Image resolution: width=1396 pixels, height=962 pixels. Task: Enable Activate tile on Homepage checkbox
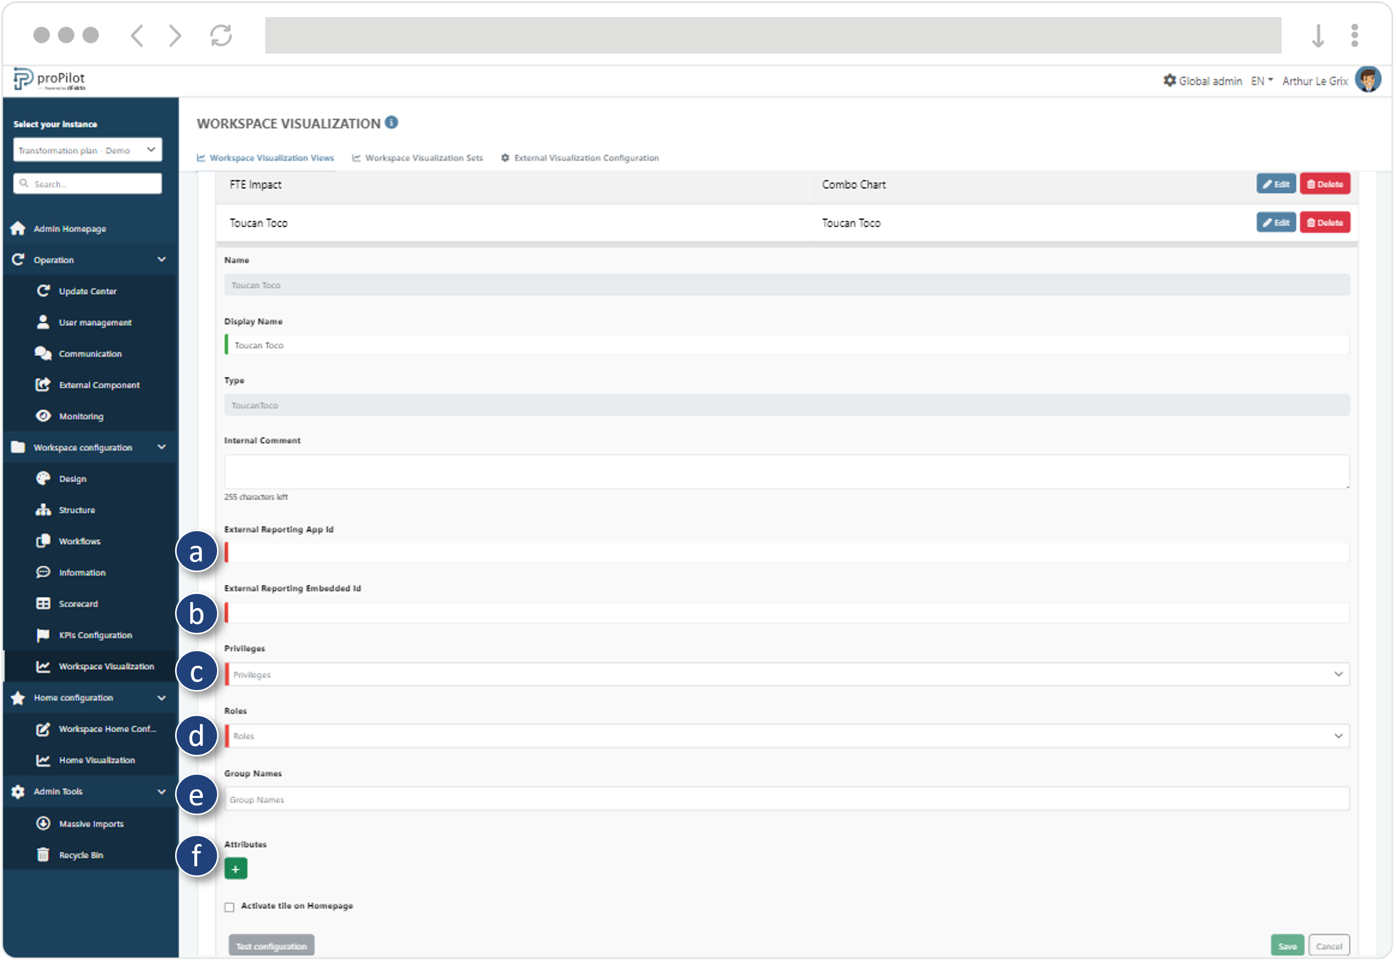229,907
